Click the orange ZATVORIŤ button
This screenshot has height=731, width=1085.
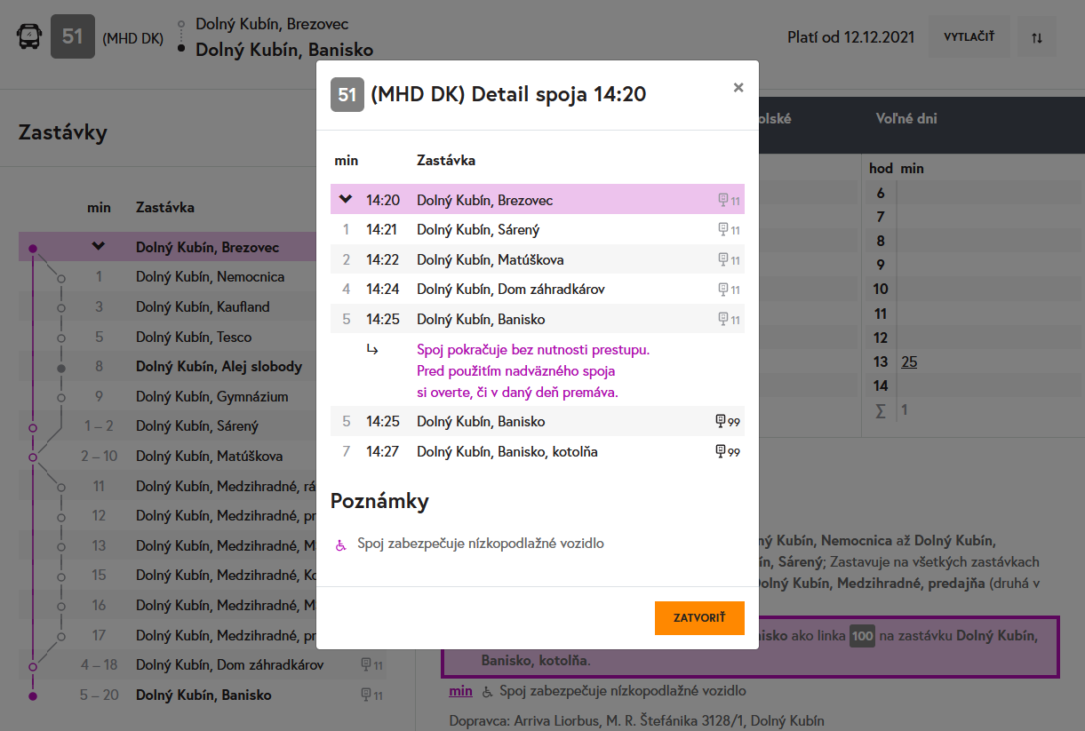[x=698, y=618]
